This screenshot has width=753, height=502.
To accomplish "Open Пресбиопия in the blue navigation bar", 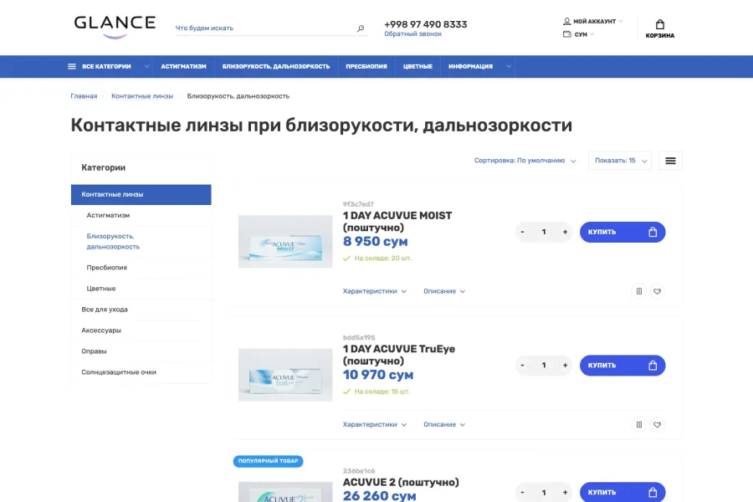I will (x=366, y=66).
